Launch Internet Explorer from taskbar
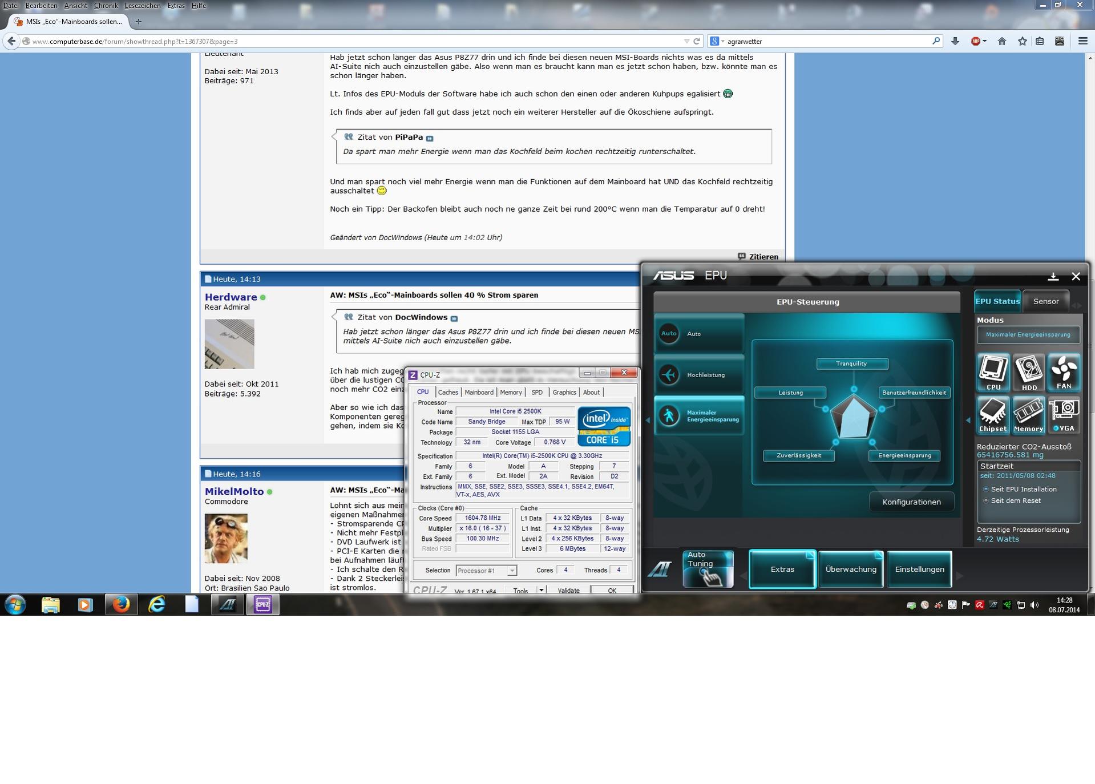 coord(156,604)
